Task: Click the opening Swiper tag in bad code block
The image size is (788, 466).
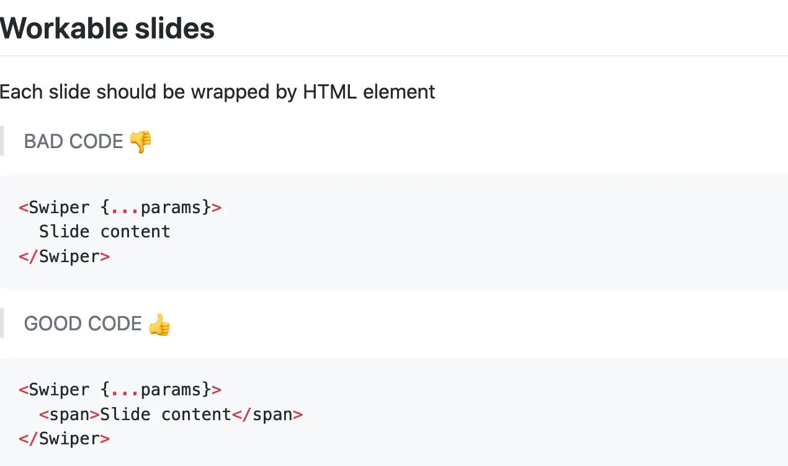Action: [x=55, y=207]
